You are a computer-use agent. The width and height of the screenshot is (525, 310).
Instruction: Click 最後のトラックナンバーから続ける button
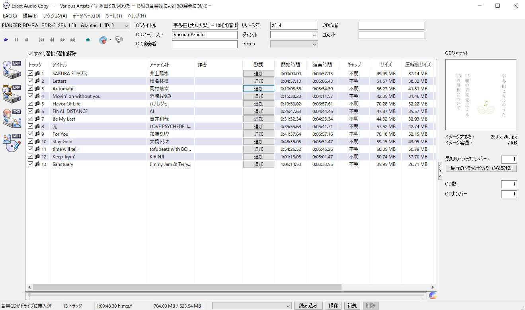(x=481, y=168)
